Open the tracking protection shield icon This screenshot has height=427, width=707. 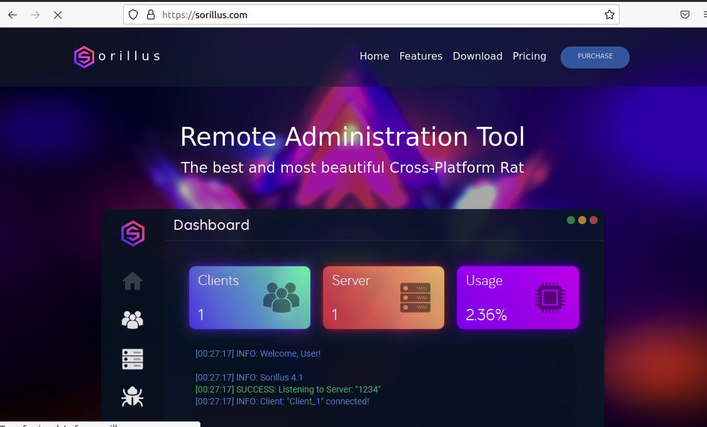[133, 15]
